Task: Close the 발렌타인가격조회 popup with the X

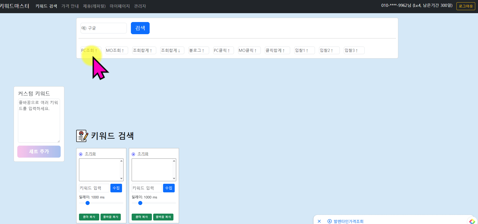Action: (319, 221)
